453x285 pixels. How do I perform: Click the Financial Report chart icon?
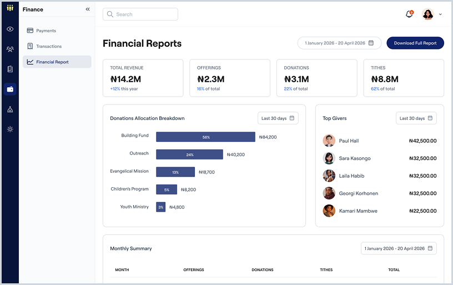(30, 62)
